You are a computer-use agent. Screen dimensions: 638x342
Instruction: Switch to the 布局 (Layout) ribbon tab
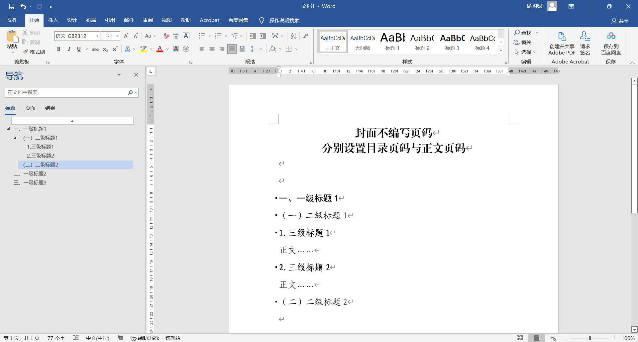[91, 20]
